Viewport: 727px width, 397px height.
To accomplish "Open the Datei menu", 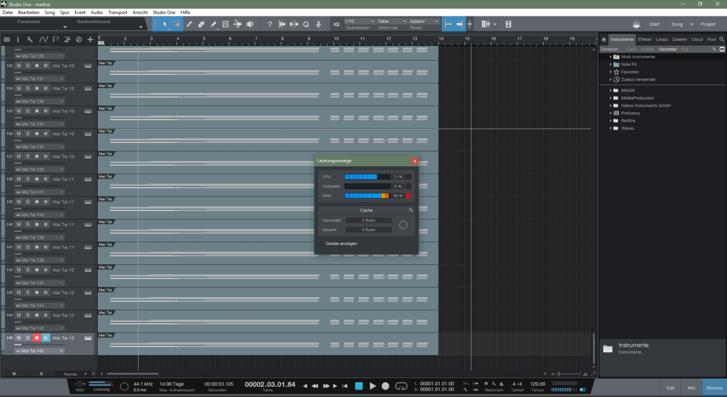I will tap(7, 12).
